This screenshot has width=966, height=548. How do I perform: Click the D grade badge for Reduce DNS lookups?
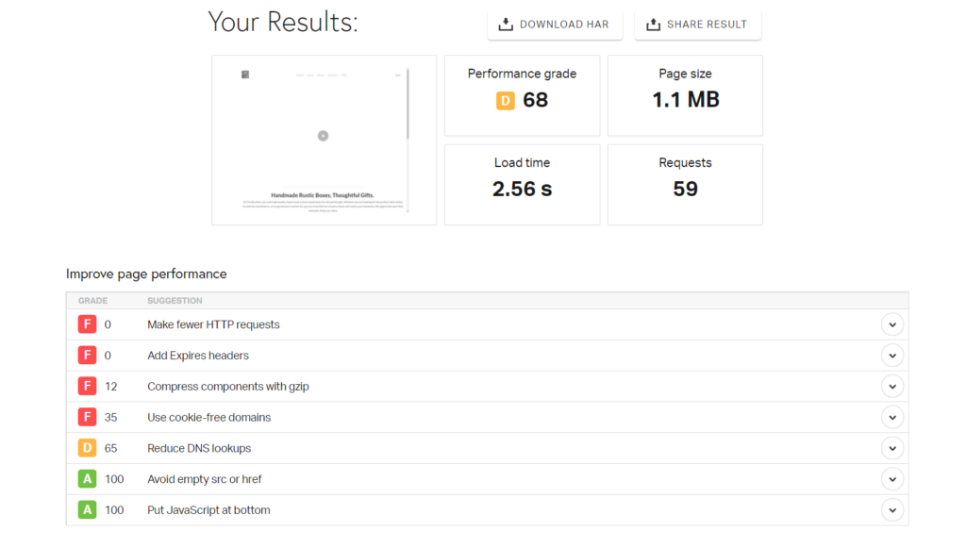pos(87,448)
